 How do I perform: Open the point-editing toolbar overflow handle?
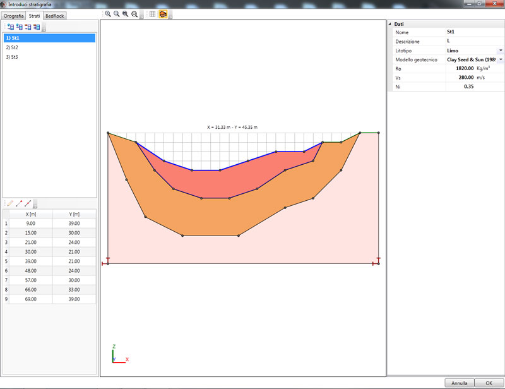click(35, 204)
